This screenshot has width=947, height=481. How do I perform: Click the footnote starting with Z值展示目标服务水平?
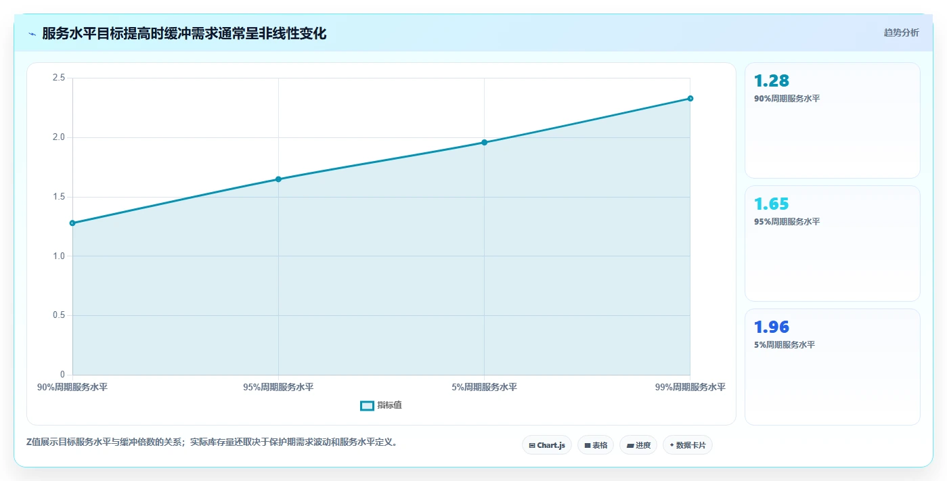(212, 442)
